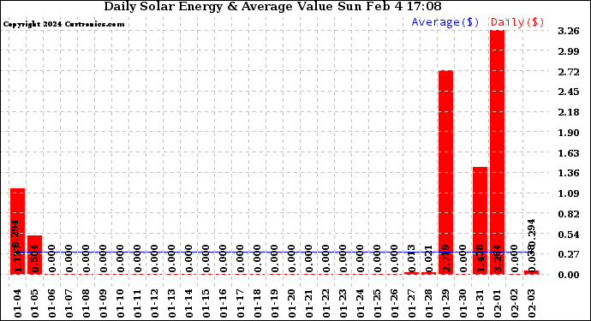Click the y-axis value '2.45'
Screen dimensions: 591x321
(569, 92)
